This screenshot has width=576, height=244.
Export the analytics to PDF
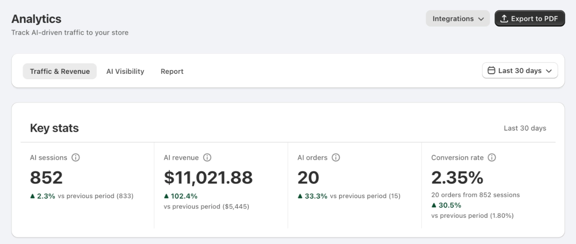click(x=530, y=18)
